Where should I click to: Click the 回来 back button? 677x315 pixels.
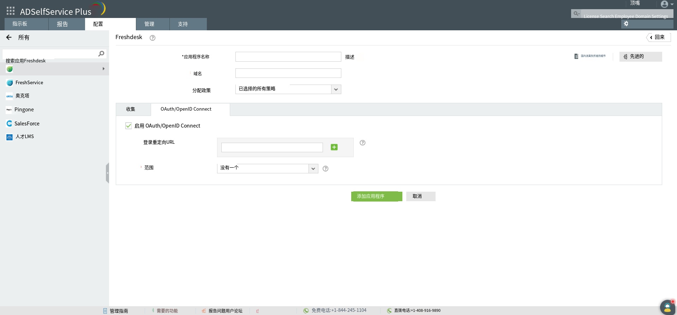click(x=659, y=37)
